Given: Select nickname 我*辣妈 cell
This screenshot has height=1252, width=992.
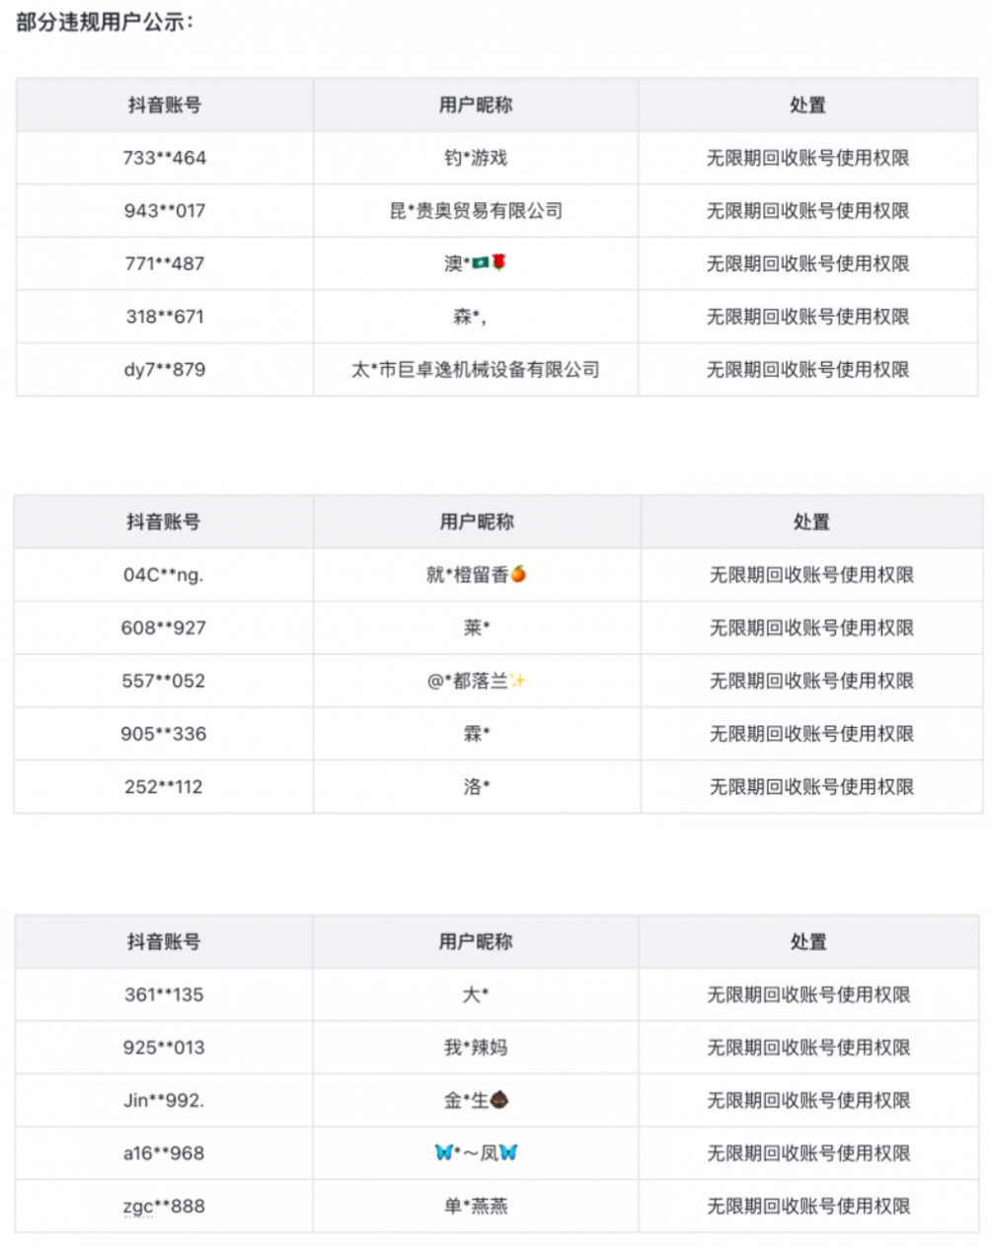Looking at the screenshot, I should (476, 1048).
